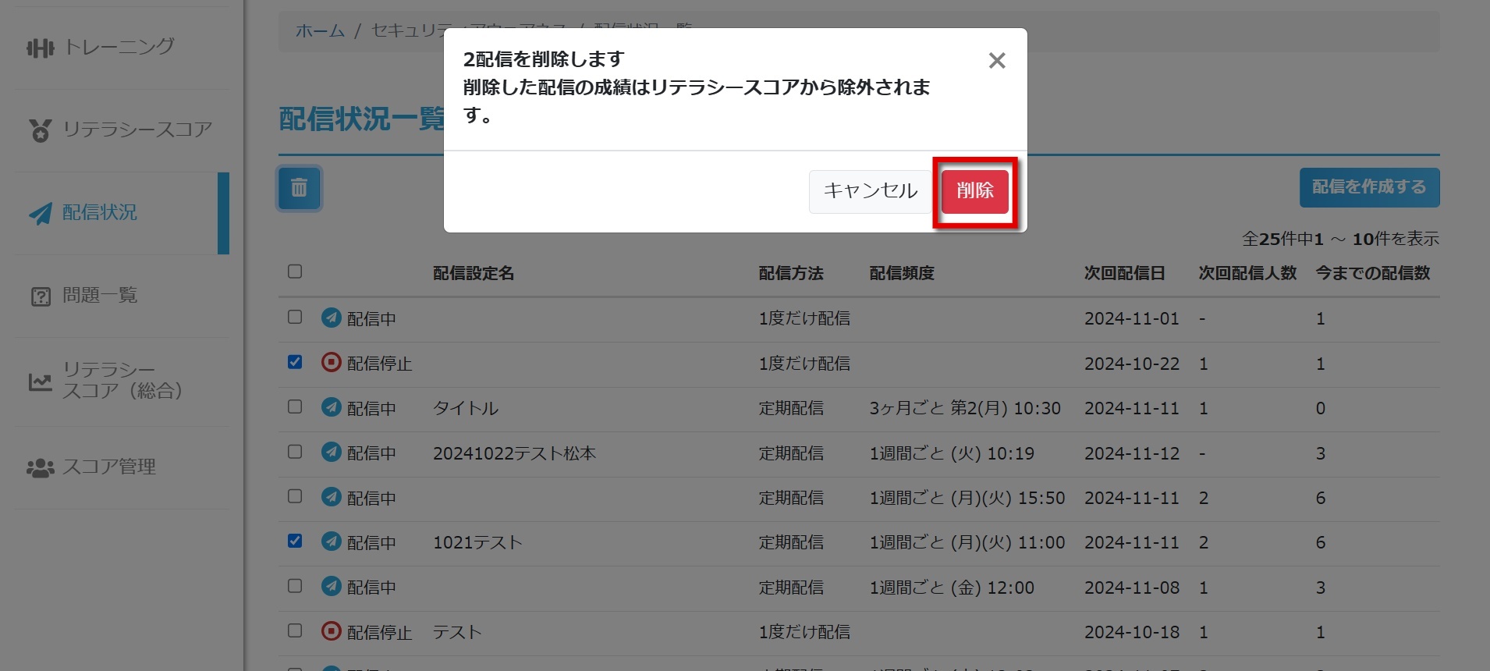Click キャンセル in the delete dialog

tap(871, 191)
